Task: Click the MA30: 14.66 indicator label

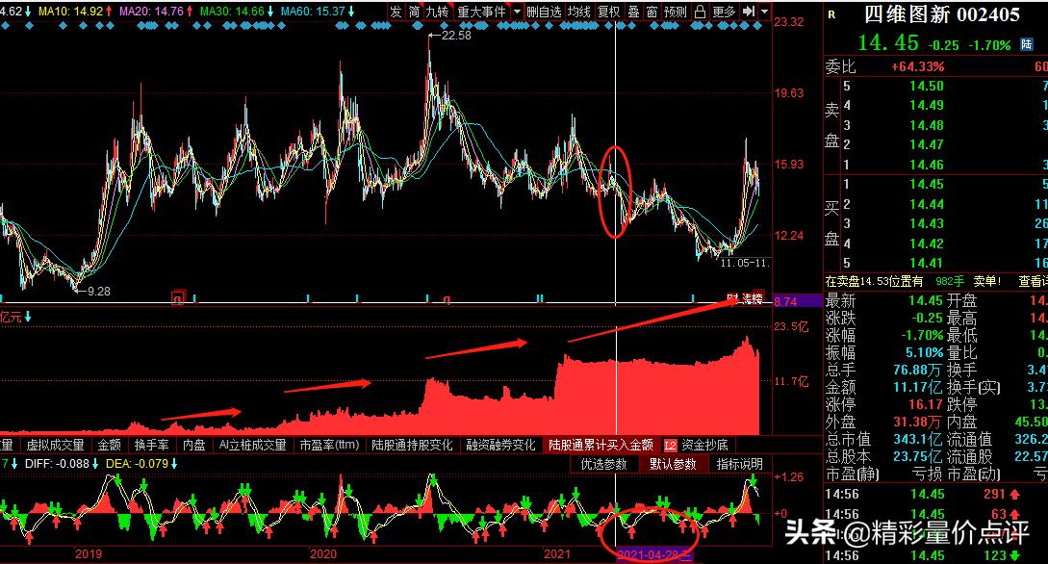Action: pos(236,12)
